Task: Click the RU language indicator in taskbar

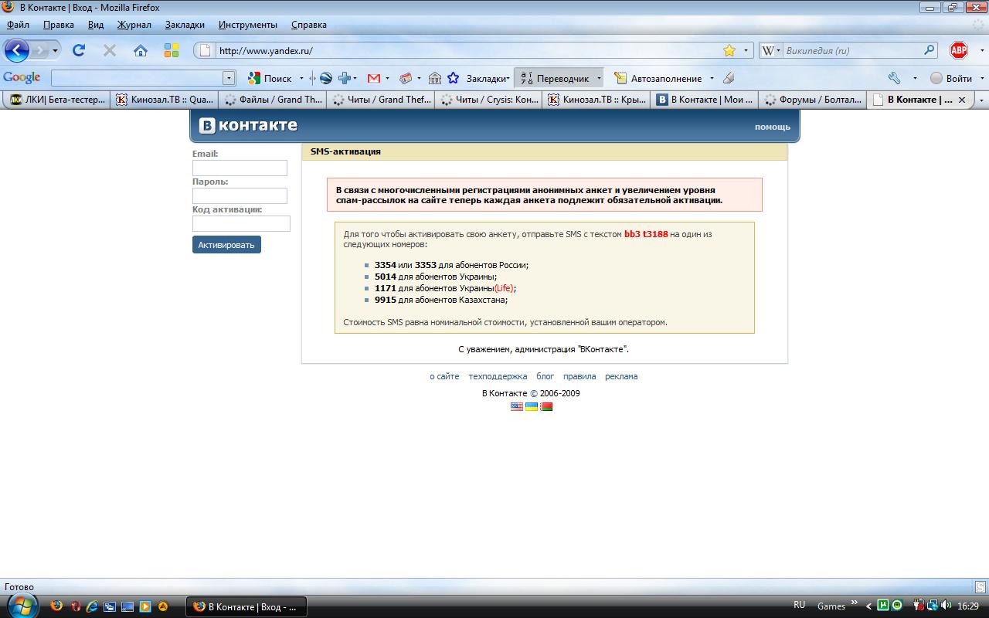Action: 799,605
